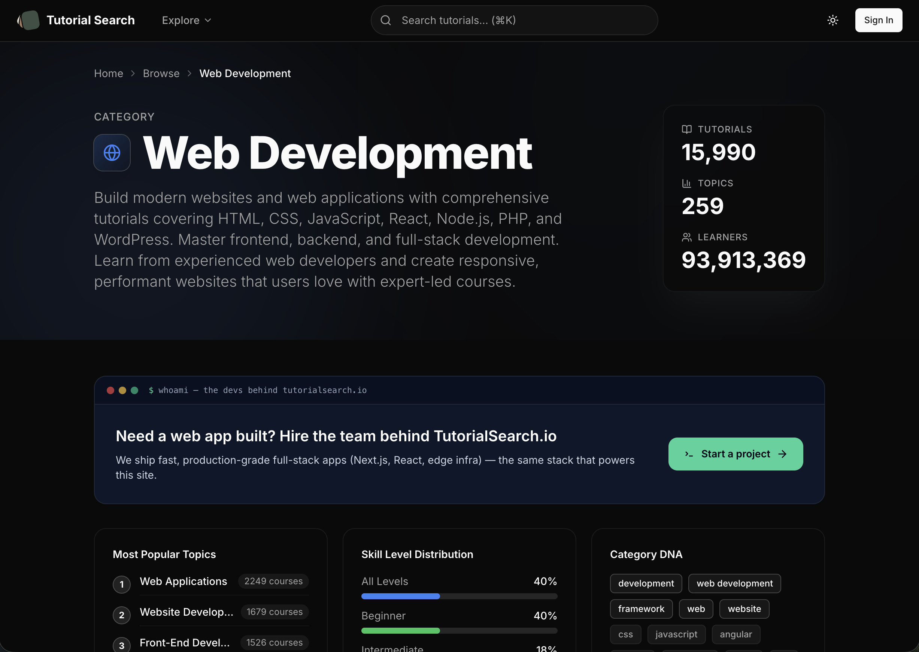Click the Learners people icon
This screenshot has height=652, width=919.
coord(686,237)
